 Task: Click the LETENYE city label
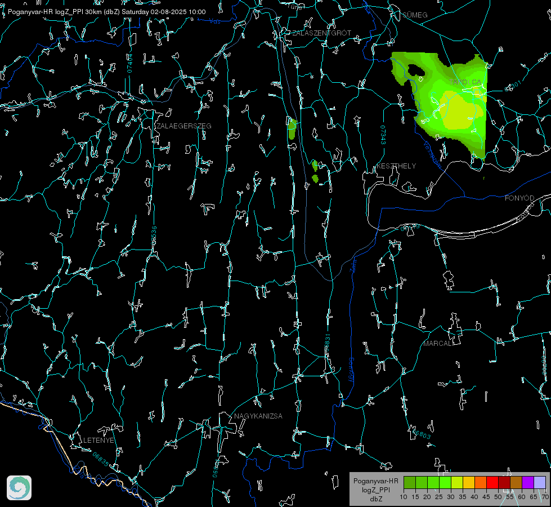[x=98, y=440]
